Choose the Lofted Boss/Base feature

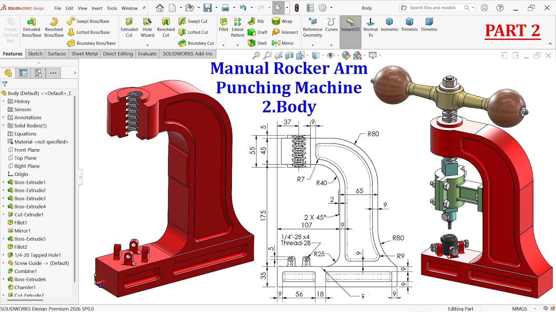click(89, 32)
